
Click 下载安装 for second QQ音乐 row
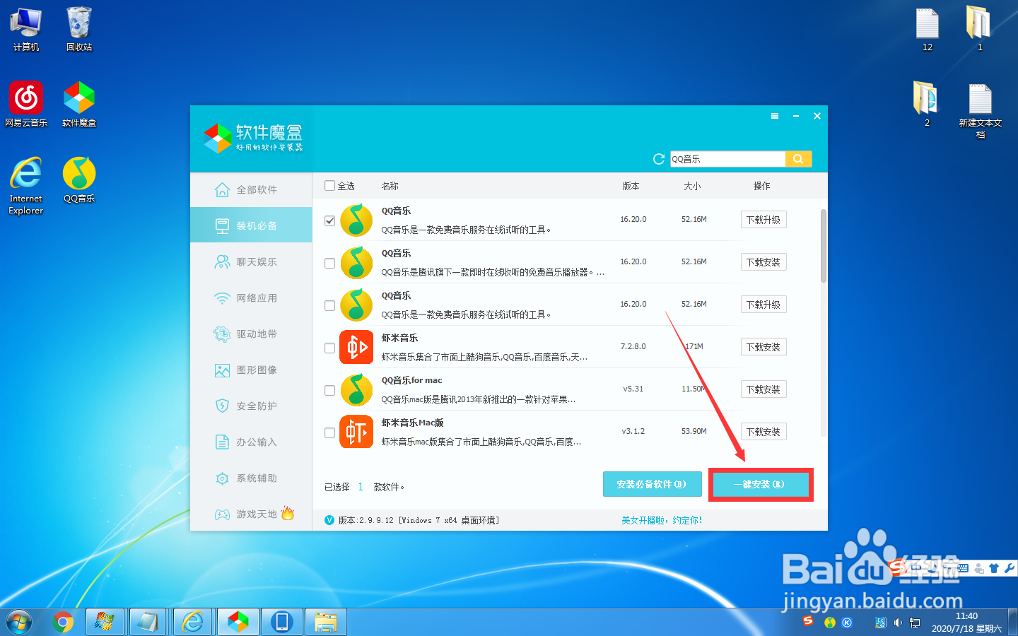pyautogui.click(x=763, y=262)
